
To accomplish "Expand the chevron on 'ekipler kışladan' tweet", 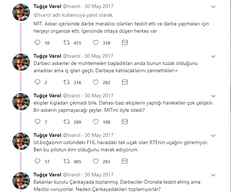I will coord(213,96).
